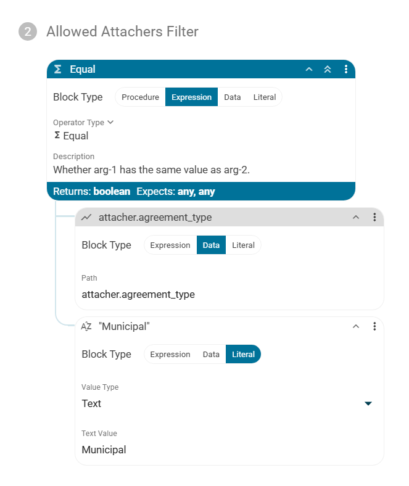Set Equal block type to Data

click(x=233, y=97)
